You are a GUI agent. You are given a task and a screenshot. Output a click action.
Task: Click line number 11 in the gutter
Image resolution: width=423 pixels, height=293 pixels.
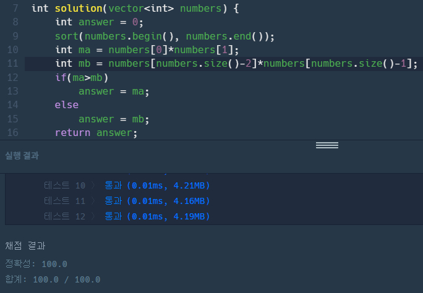point(13,64)
